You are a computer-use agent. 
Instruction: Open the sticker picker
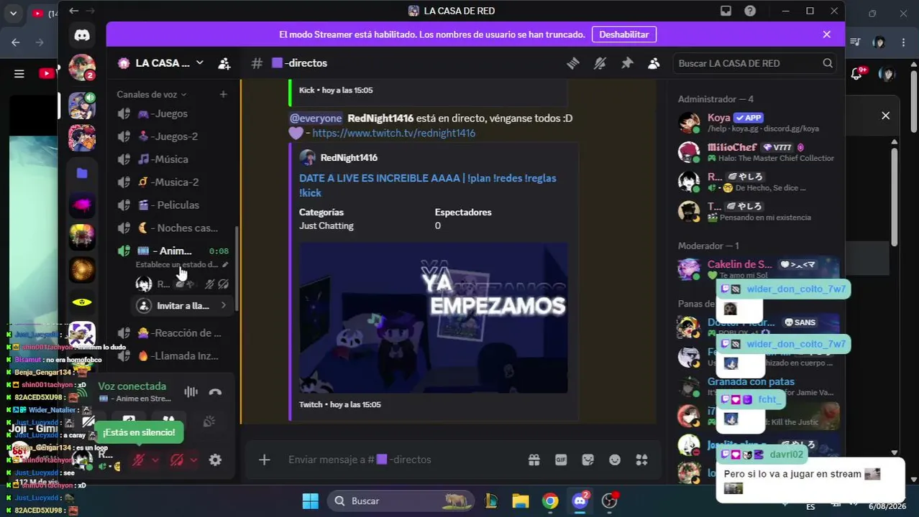(x=588, y=460)
